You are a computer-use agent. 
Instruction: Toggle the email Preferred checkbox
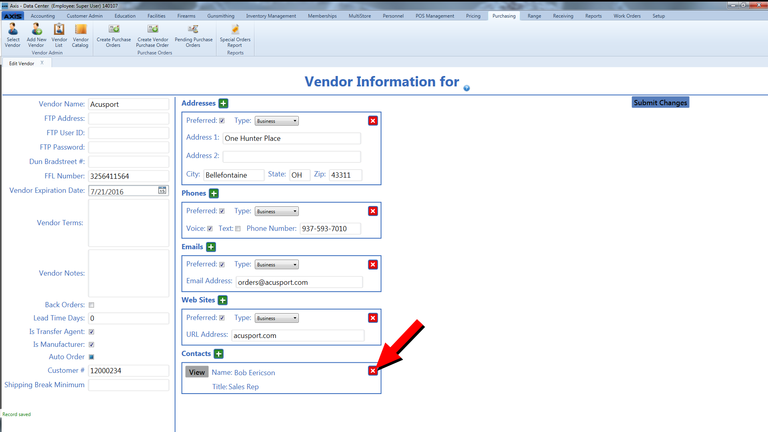222,264
